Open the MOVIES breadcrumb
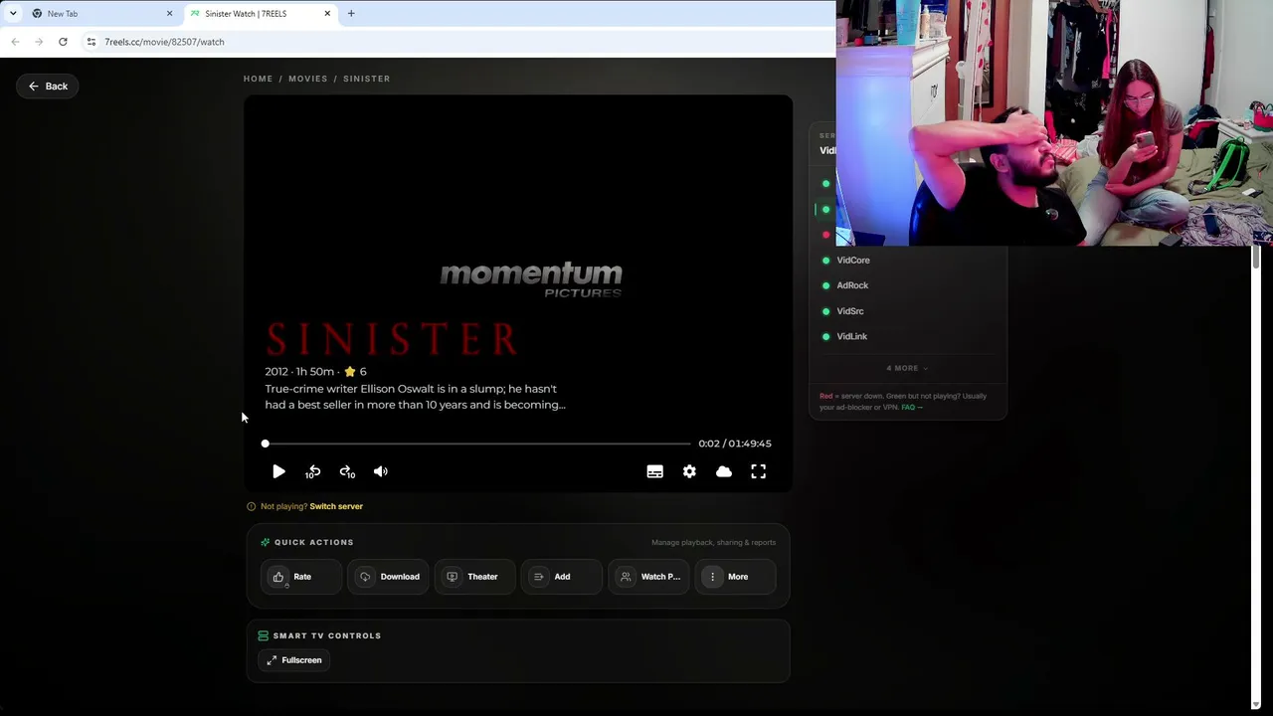The height and width of the screenshot is (716, 1273). (x=307, y=79)
